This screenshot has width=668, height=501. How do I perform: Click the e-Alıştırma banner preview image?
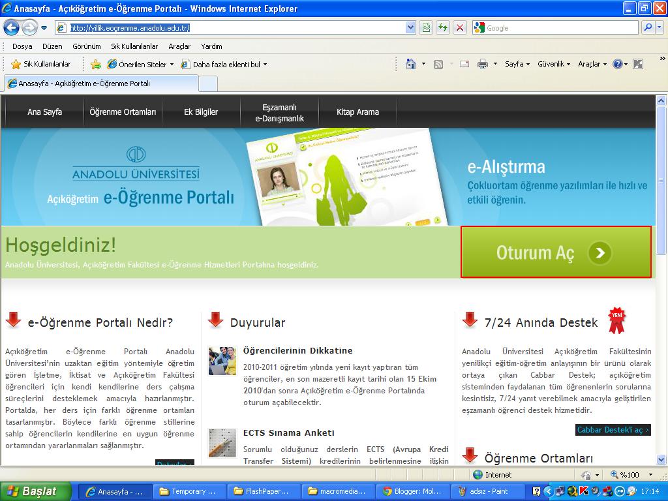coord(347,177)
